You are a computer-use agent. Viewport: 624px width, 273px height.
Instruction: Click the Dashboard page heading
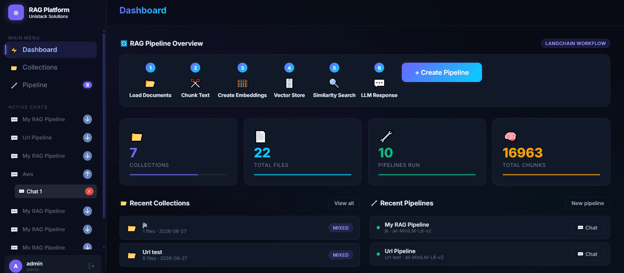coord(143,10)
